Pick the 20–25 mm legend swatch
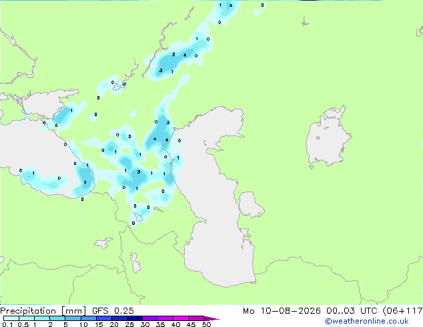The image size is (423, 327). point(119,318)
